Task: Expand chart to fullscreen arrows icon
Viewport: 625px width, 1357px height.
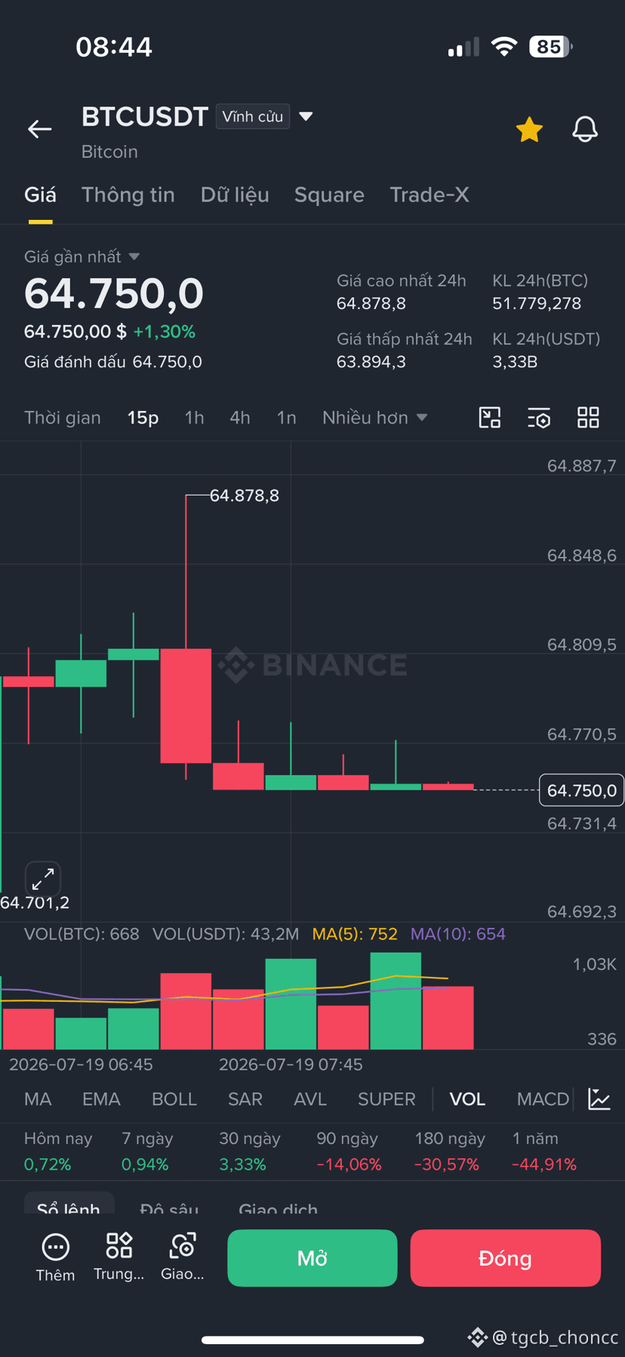Action: [43, 879]
